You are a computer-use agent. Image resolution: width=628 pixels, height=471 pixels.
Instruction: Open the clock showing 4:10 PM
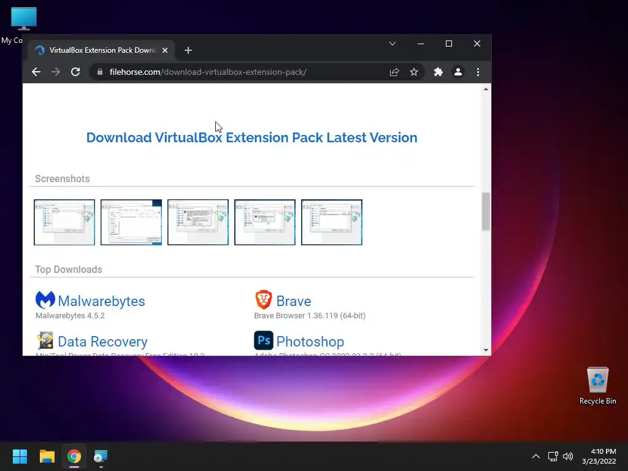pyautogui.click(x=599, y=456)
